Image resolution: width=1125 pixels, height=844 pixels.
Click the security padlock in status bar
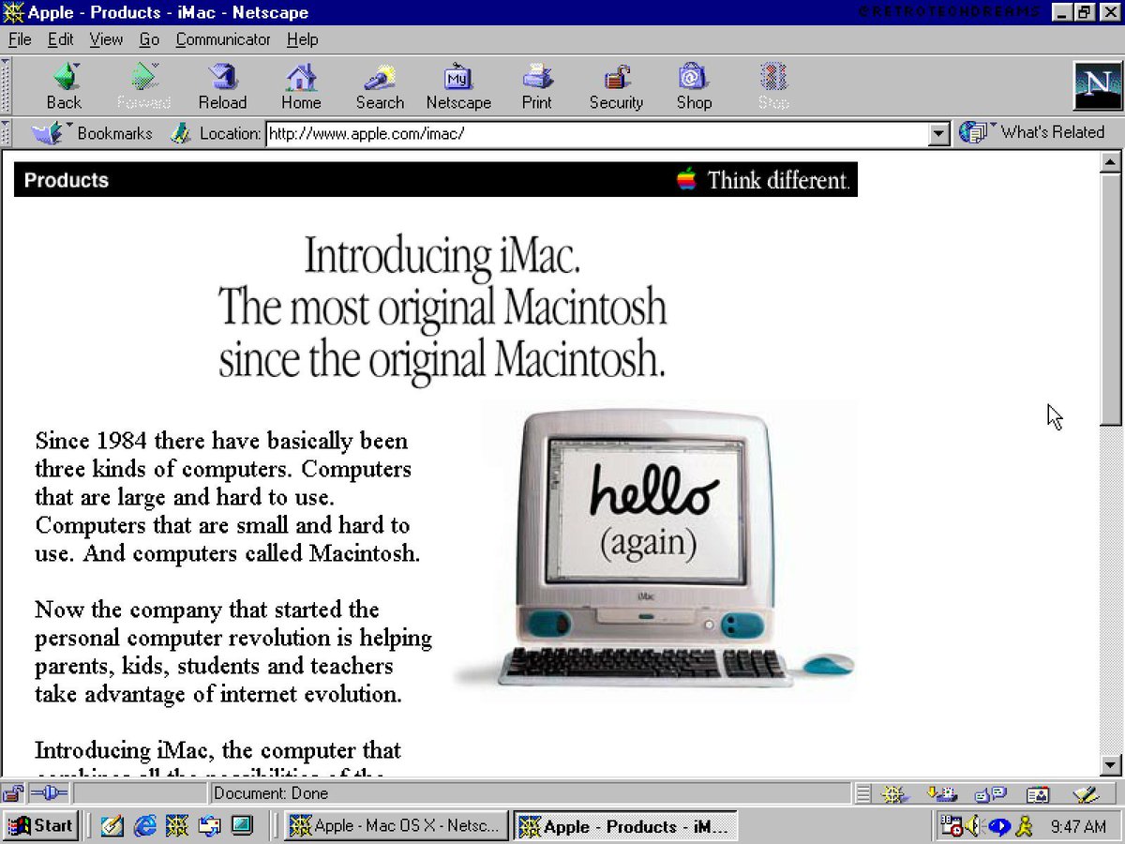(12, 794)
